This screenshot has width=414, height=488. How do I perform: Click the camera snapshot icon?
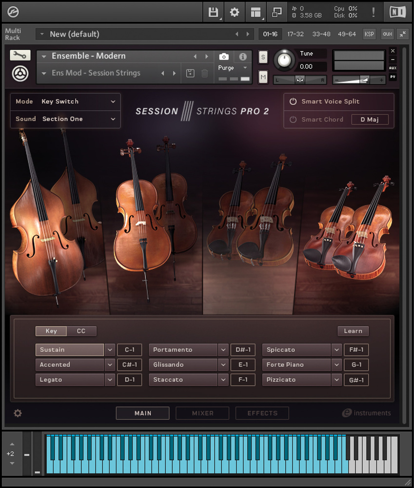[224, 57]
